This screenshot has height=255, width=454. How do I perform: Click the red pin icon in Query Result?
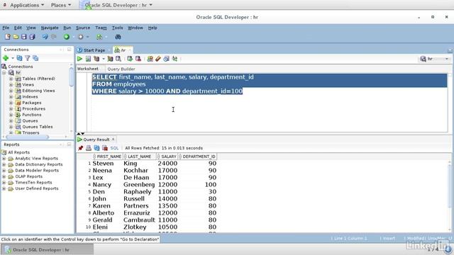[x=80, y=148]
